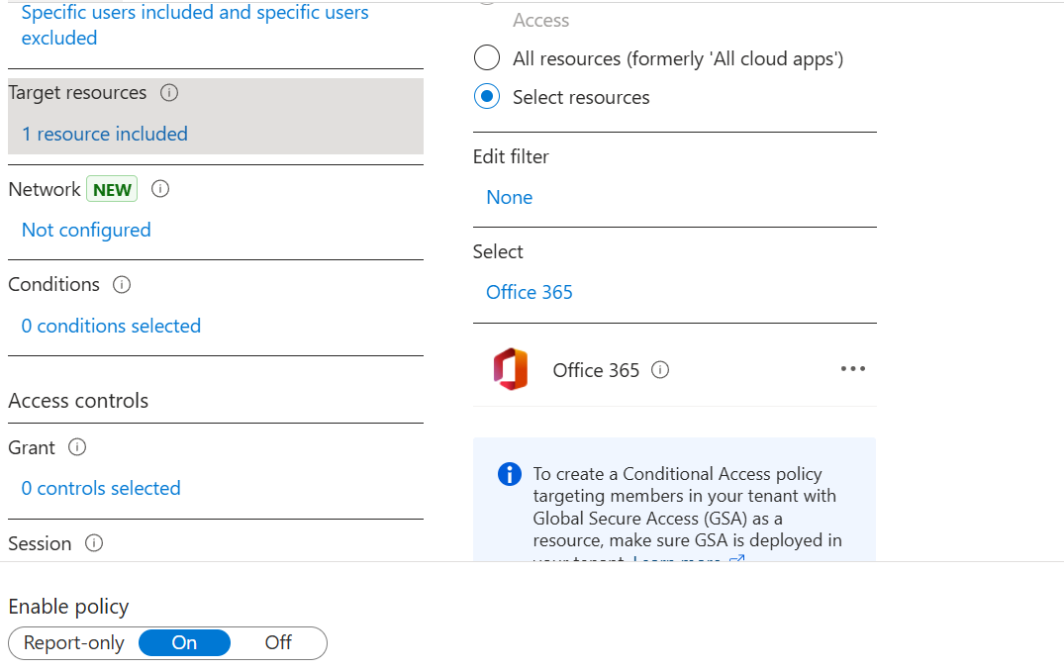Click 1 resource included
The width and height of the screenshot is (1064, 670).
pyautogui.click(x=104, y=134)
